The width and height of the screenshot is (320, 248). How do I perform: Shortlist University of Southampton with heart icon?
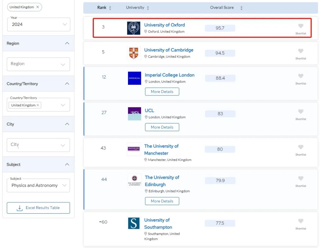pyautogui.click(x=301, y=221)
